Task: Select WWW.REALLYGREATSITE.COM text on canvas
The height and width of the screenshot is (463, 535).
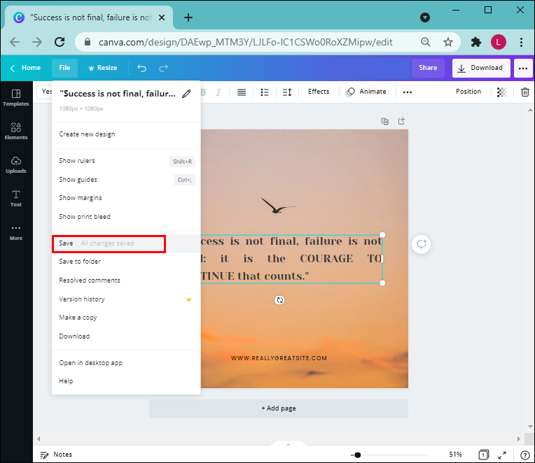Action: 279,358
